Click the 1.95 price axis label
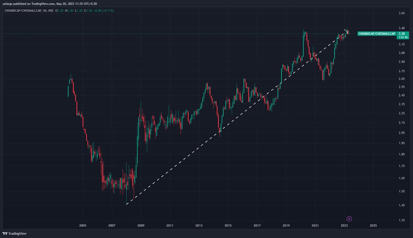The width and height of the screenshot is (413, 238). tap(401, 143)
